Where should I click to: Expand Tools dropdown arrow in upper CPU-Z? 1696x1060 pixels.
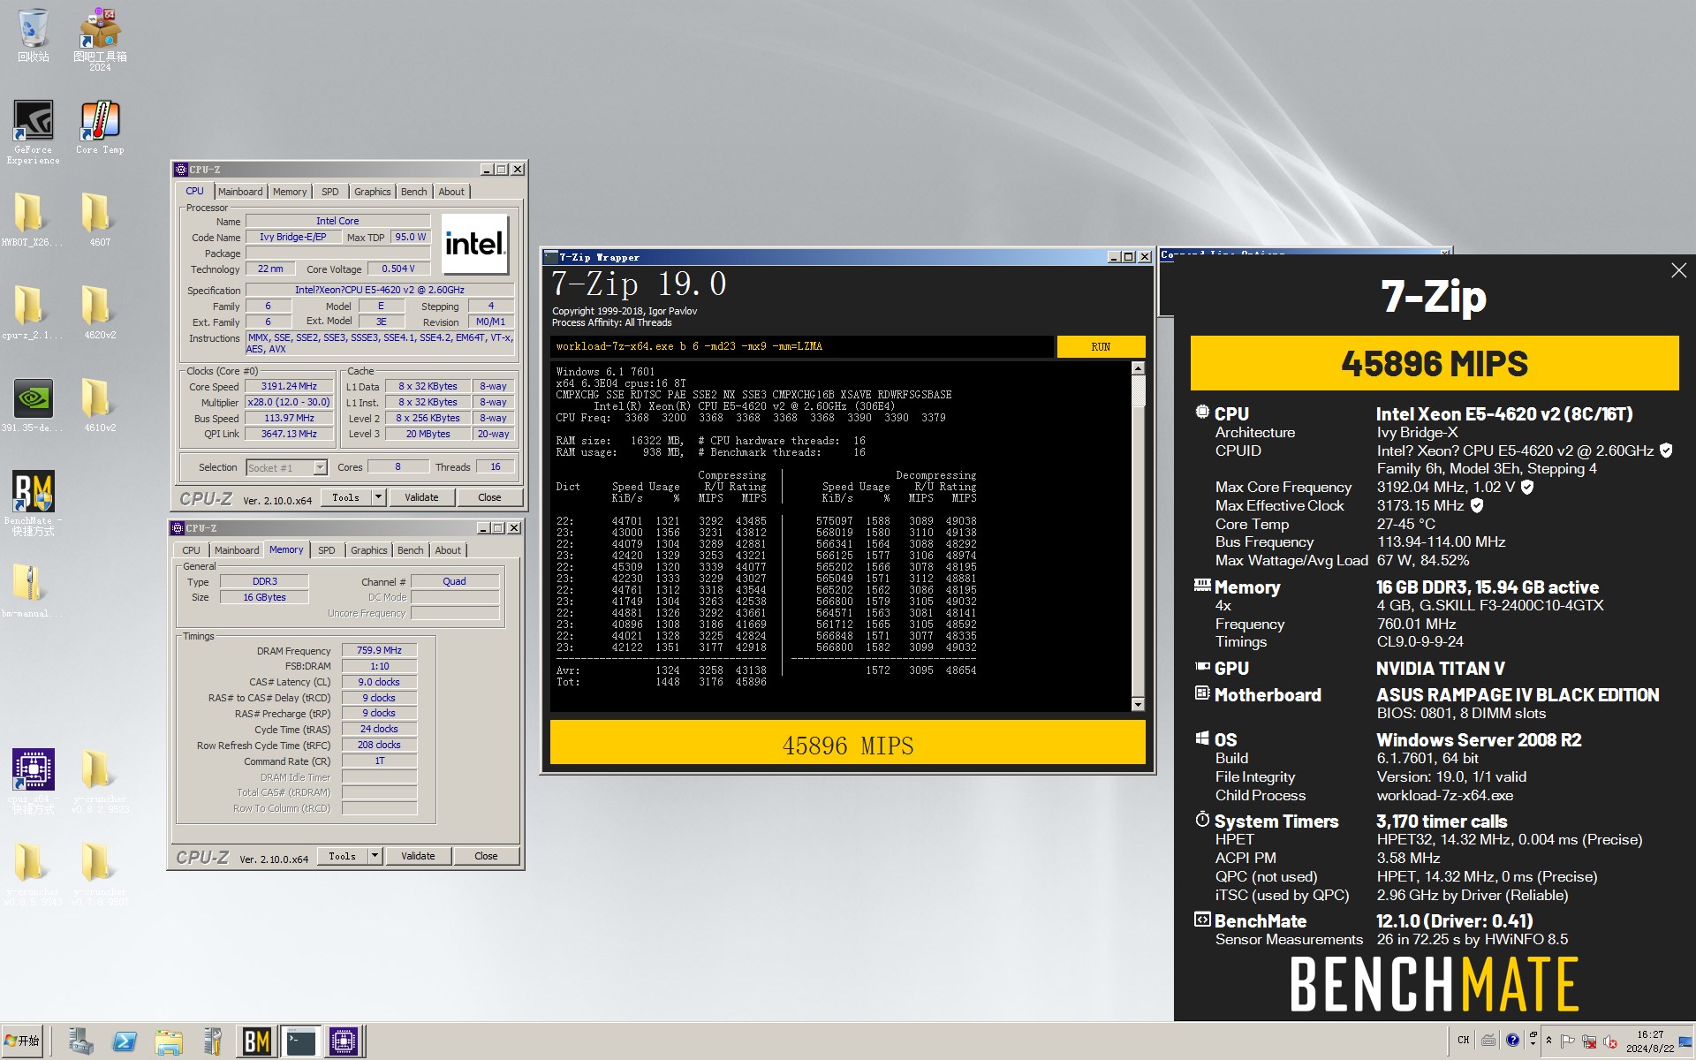click(x=379, y=497)
